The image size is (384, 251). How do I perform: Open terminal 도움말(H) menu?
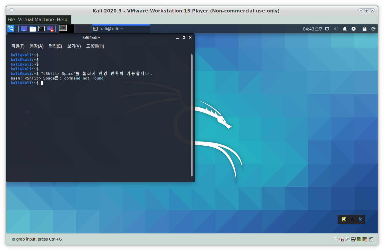coord(95,46)
